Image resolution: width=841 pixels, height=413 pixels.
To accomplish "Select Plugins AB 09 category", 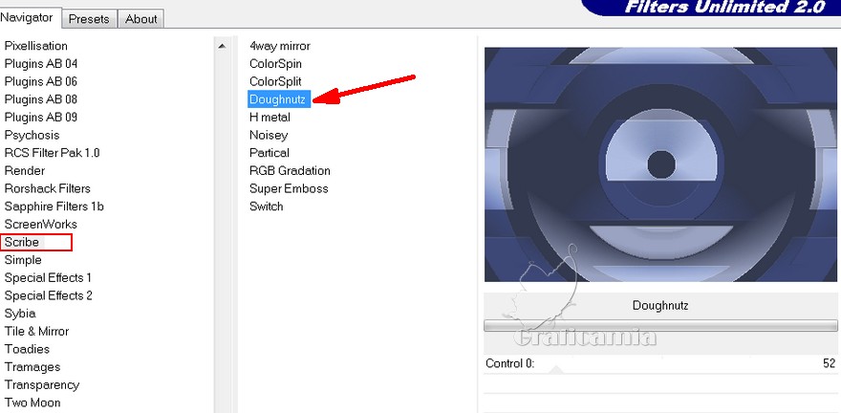I will tap(41, 117).
